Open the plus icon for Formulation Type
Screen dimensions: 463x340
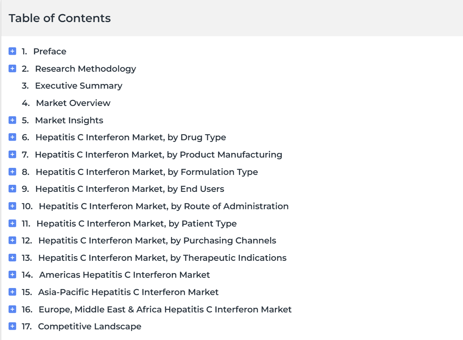coord(13,172)
